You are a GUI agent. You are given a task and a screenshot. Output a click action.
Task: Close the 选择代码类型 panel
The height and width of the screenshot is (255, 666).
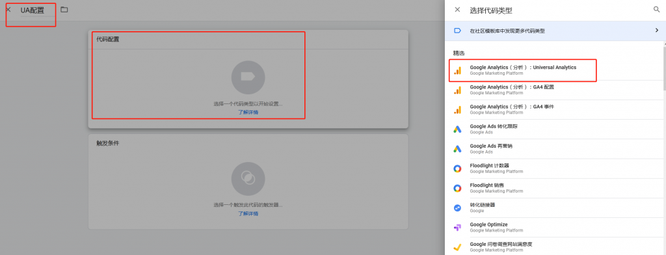(457, 10)
